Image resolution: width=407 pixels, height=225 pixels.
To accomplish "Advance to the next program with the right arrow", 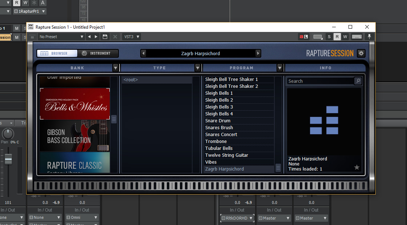I will click(258, 53).
